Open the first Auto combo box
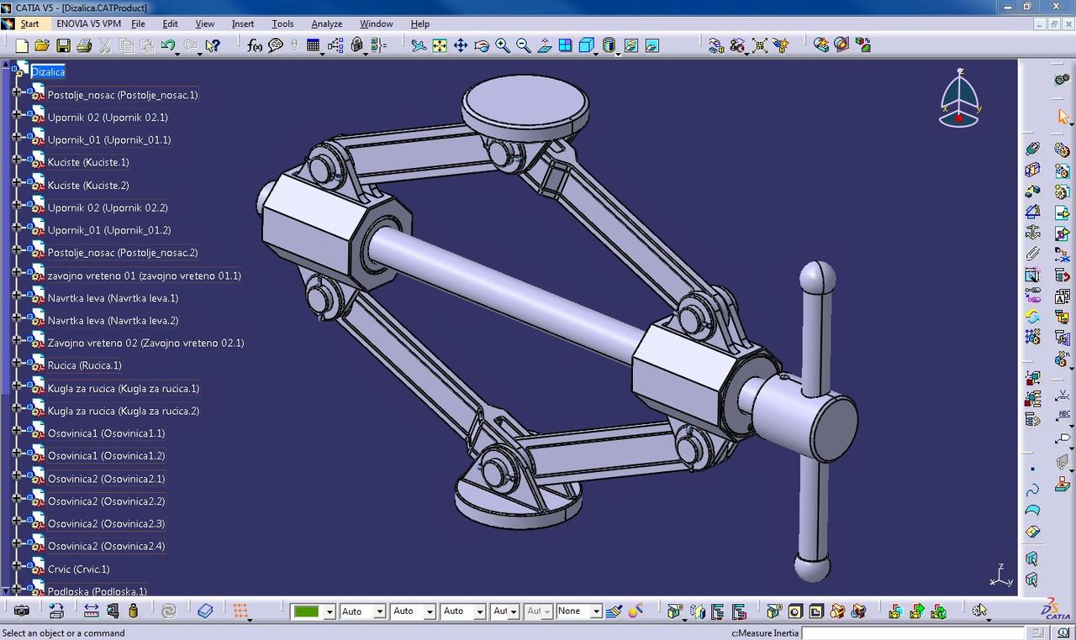The height and width of the screenshot is (640, 1076). pos(362,611)
